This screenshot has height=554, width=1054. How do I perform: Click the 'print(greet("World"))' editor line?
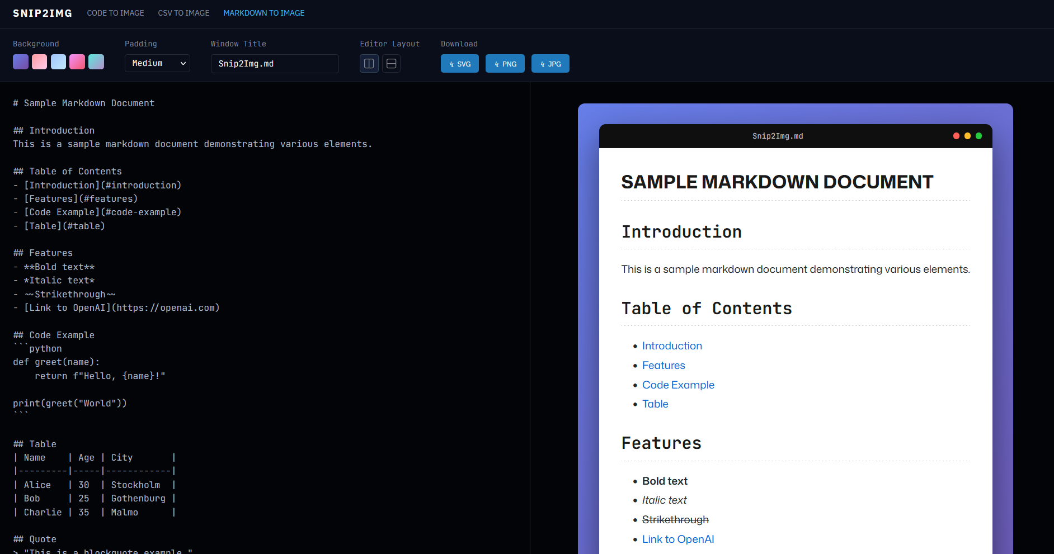[x=70, y=404]
